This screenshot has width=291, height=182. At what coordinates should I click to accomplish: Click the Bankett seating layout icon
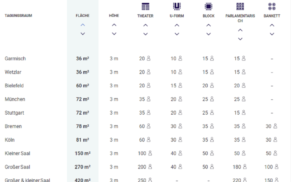[272, 6]
